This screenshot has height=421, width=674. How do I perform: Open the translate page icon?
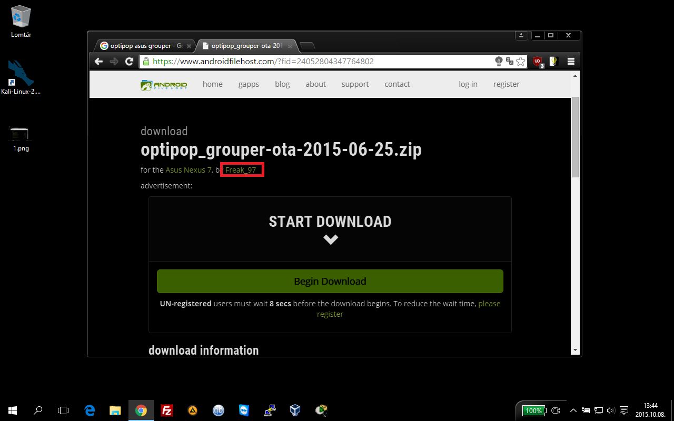(x=509, y=62)
